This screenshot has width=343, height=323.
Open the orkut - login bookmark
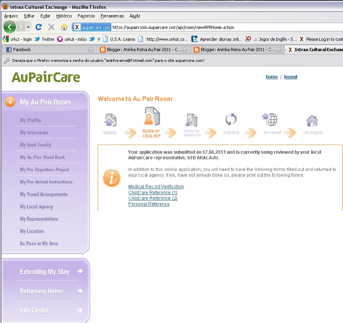17,39
